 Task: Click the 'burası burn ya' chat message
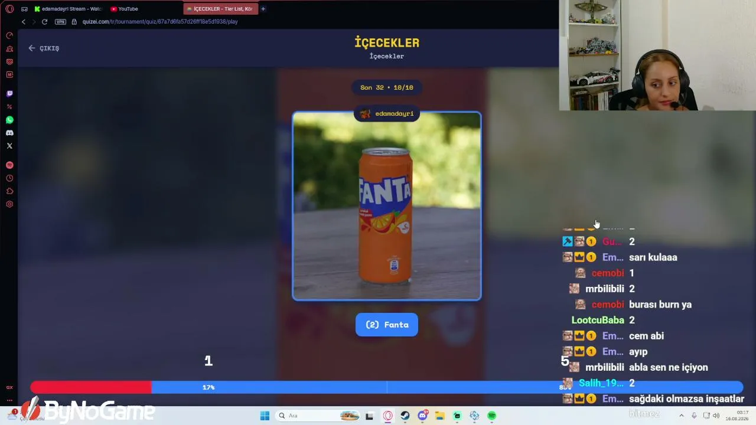pyautogui.click(x=660, y=305)
